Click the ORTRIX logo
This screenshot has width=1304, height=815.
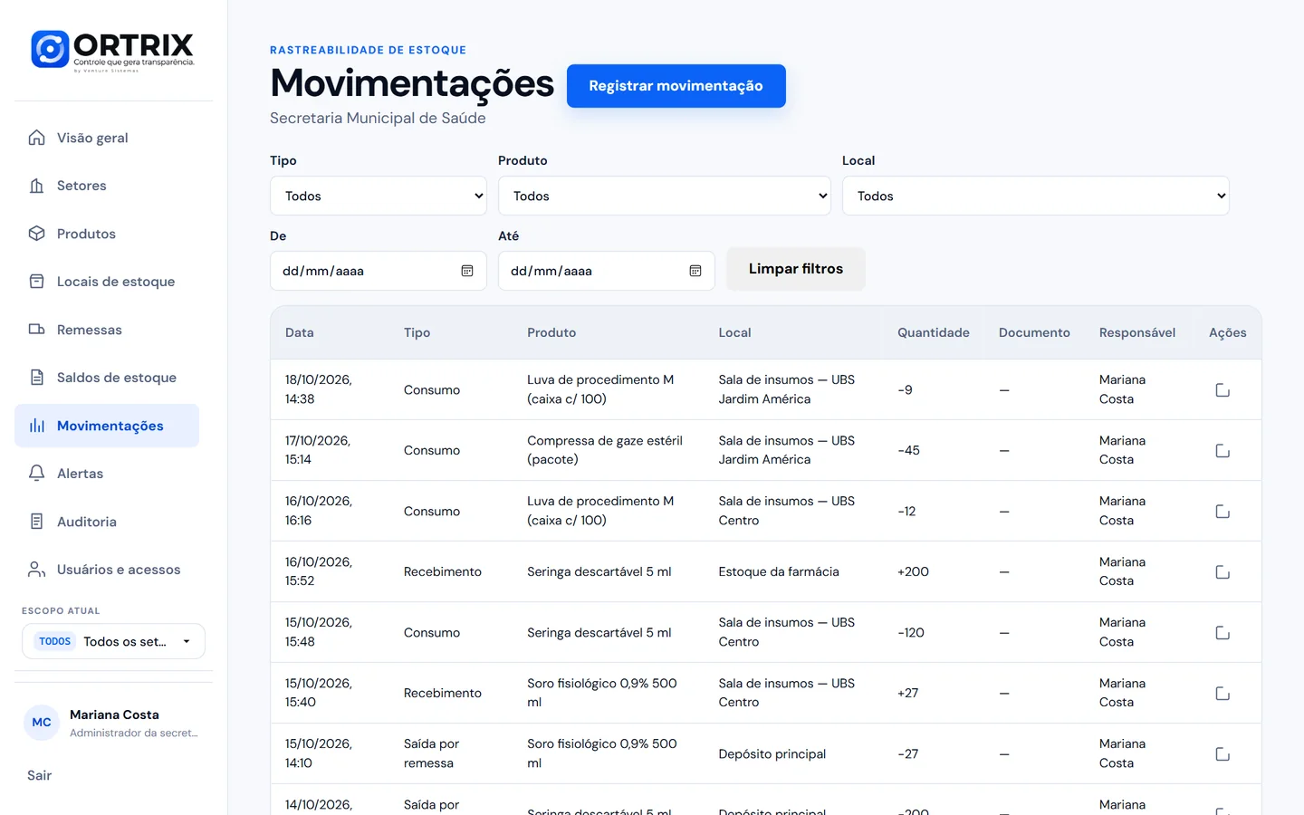[113, 51]
